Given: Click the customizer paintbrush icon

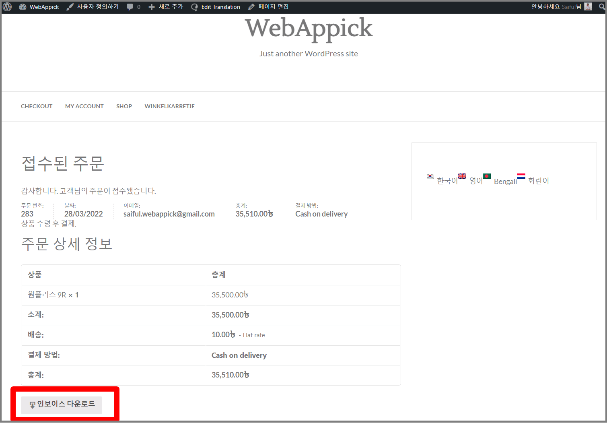Looking at the screenshot, I should (70, 7).
